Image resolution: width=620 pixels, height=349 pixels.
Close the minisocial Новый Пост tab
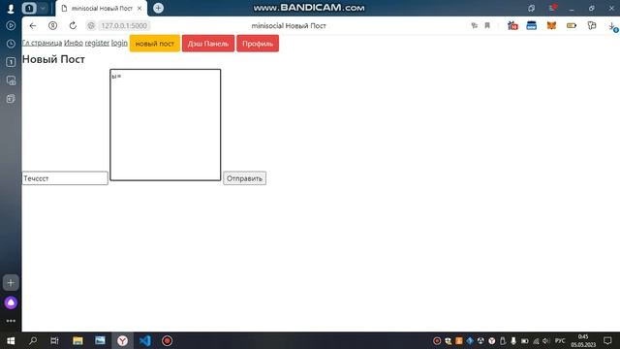tap(139, 9)
